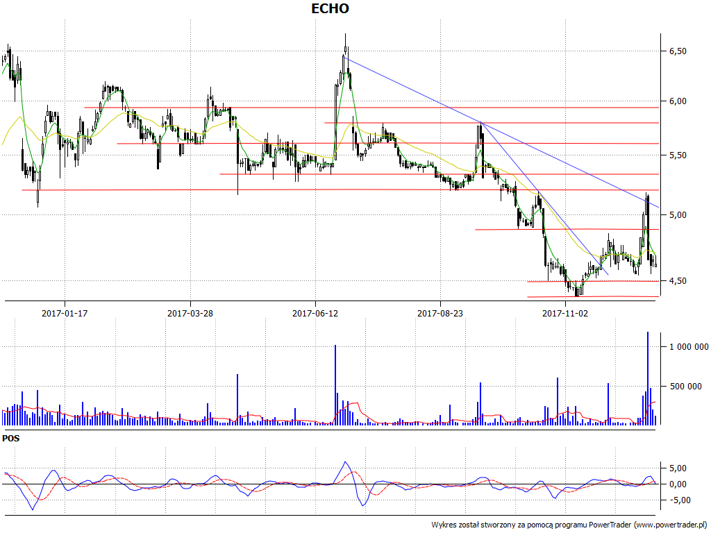Image resolution: width=711 pixels, height=533 pixels.
Task: Click the 0,00 oscillator axis label
Action: point(678,484)
